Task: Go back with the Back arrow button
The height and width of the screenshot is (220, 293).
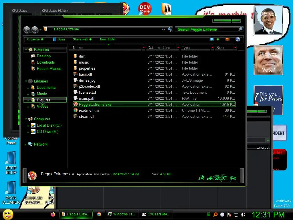Action: [27, 30]
